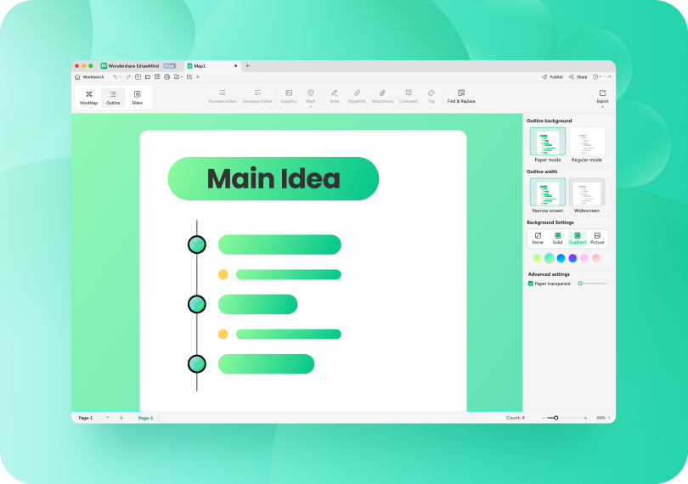The width and height of the screenshot is (688, 484).
Task: Switch to Outline view
Action: tap(113, 98)
